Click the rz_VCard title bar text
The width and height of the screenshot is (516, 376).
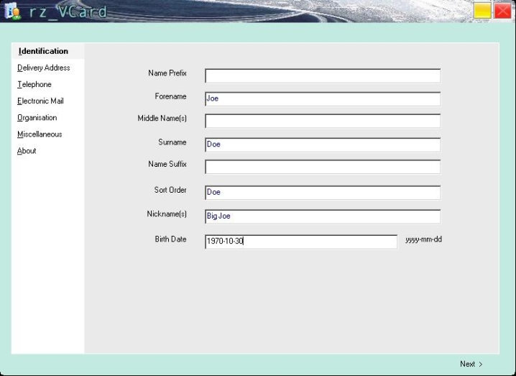(x=69, y=12)
